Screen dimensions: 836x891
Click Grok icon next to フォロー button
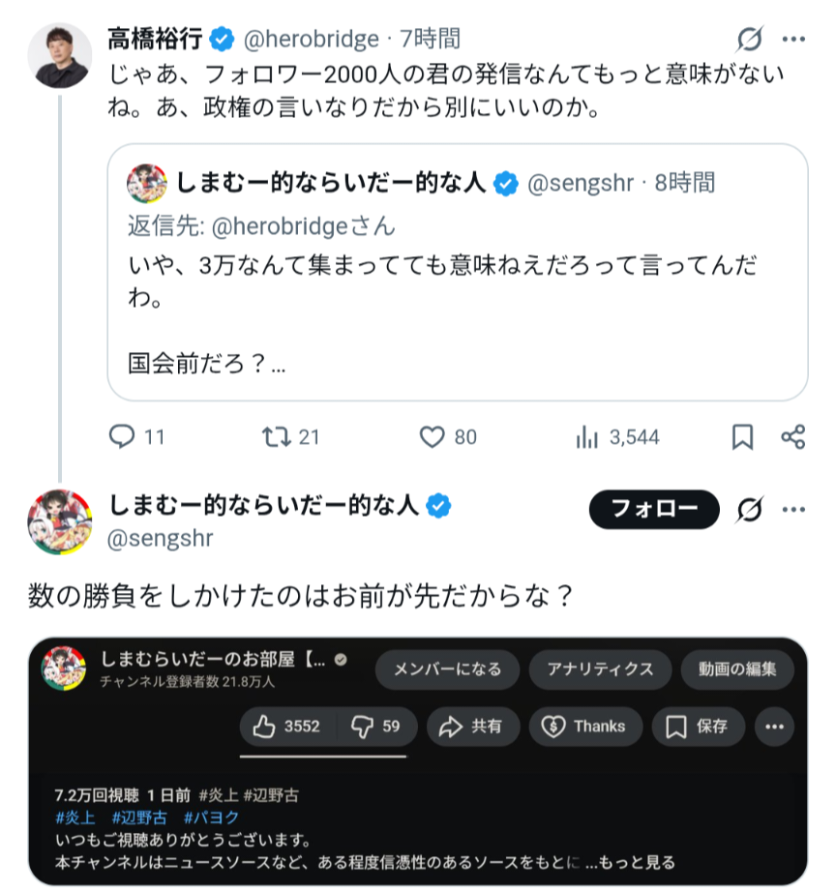[x=748, y=509]
